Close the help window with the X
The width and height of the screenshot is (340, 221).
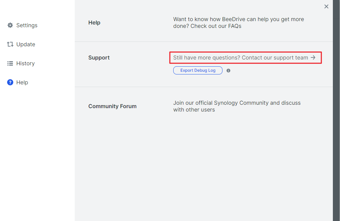pyautogui.click(x=326, y=6)
